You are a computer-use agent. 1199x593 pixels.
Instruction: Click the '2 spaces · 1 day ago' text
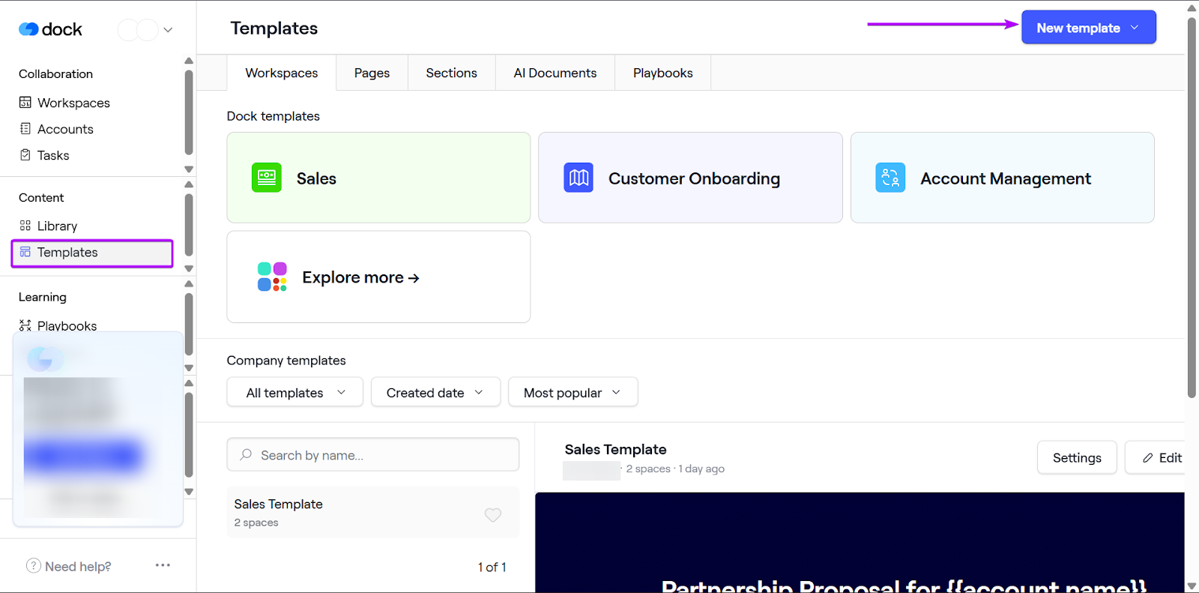[675, 469]
